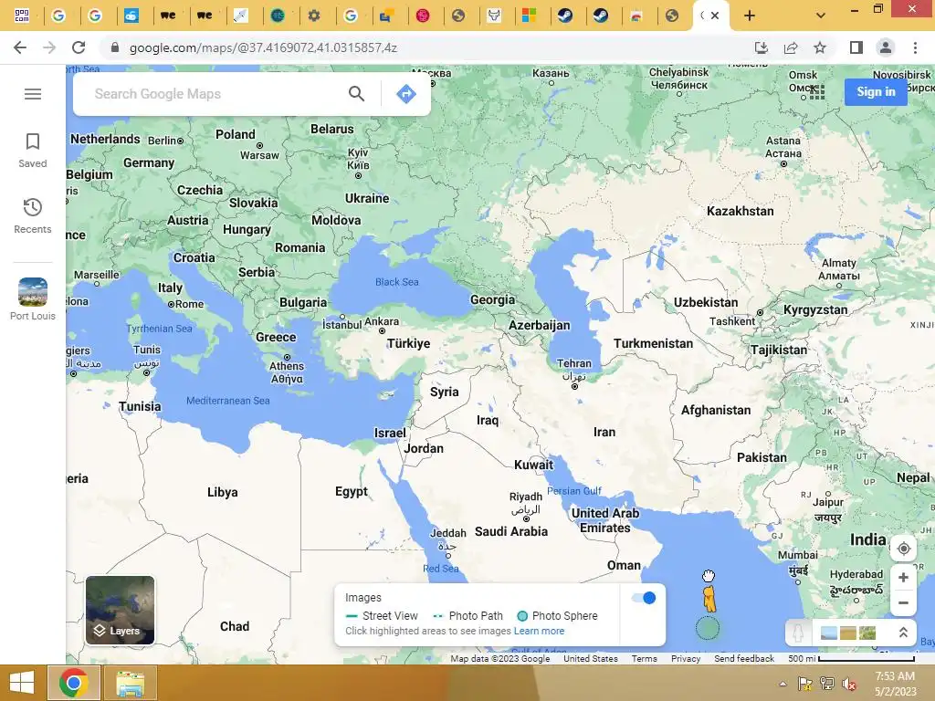Image resolution: width=935 pixels, height=701 pixels.
Task: Switch to the first 999.com tab
Action: coord(22,16)
